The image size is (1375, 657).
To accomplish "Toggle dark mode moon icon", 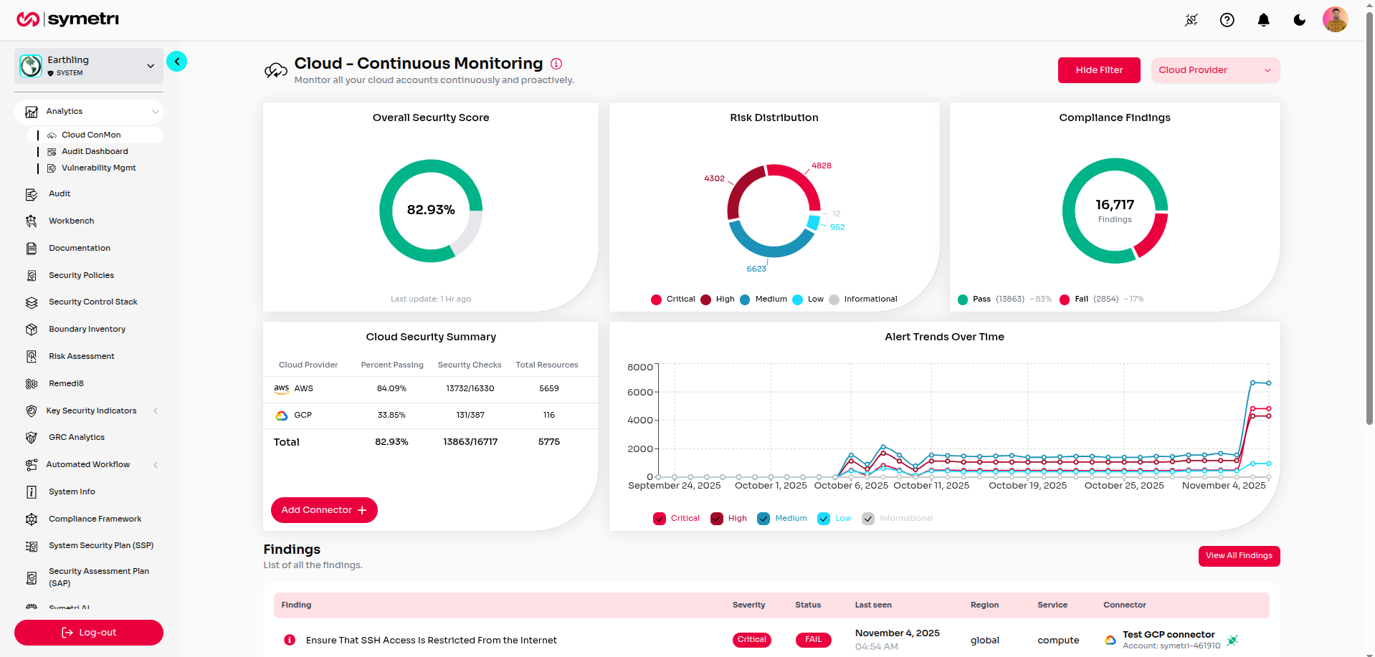I will pyautogui.click(x=1299, y=20).
